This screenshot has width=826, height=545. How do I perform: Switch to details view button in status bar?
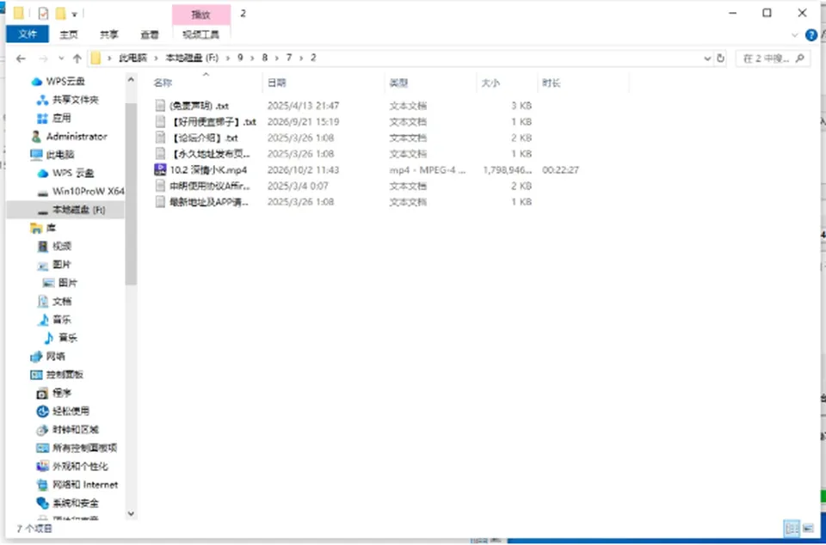click(x=792, y=528)
